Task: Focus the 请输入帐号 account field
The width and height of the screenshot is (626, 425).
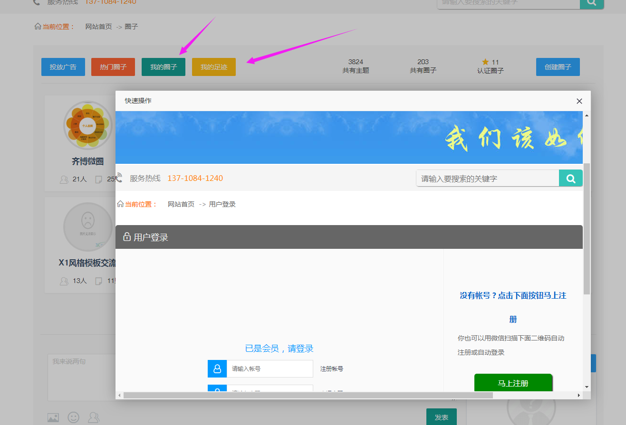Action: [270, 369]
